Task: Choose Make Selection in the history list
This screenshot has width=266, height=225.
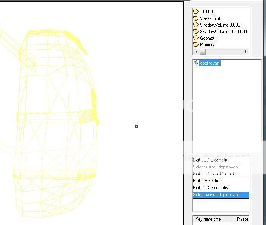Action: [x=207, y=181]
